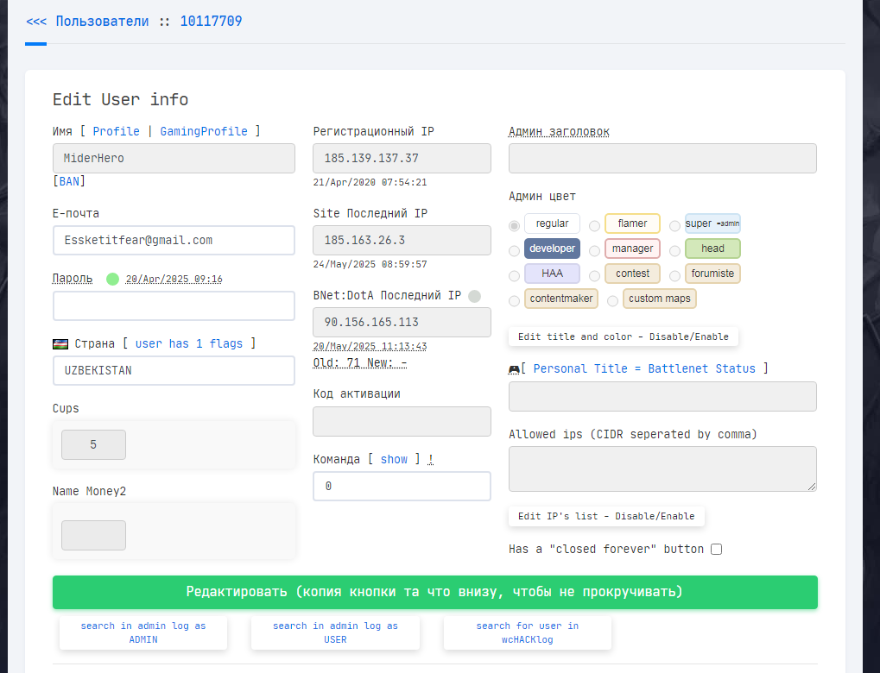Open the user has 1 flags link
The width and height of the screenshot is (880, 673).
(x=189, y=343)
